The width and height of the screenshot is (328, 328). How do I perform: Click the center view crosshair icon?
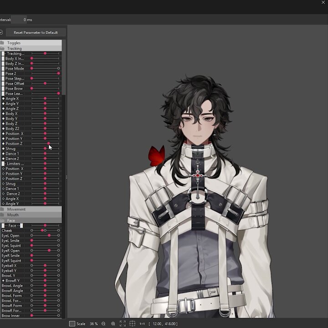tap(133, 323)
